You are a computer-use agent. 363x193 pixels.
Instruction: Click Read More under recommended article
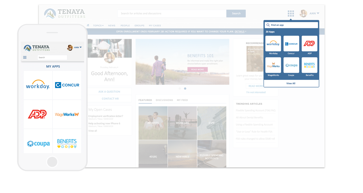click(x=256, y=86)
